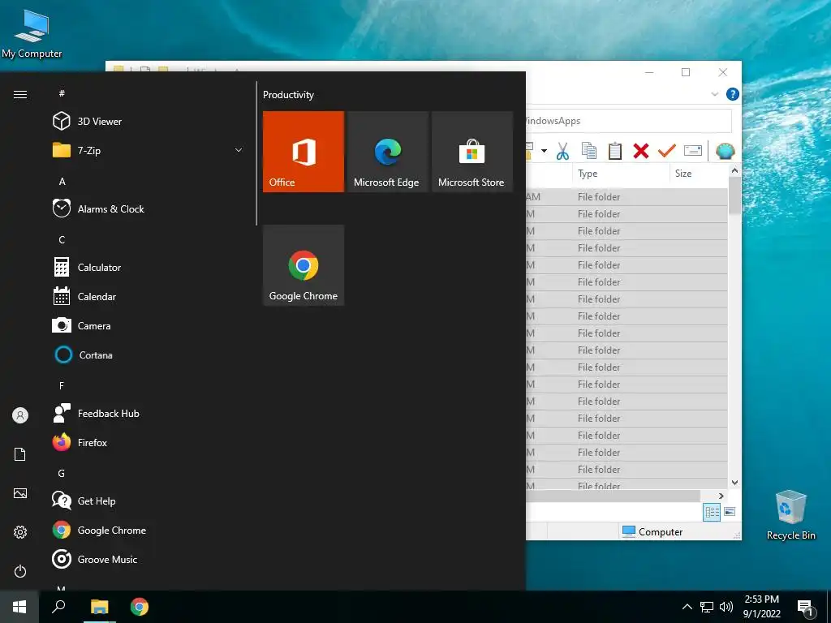This screenshot has width=831, height=623.
Task: Switch to Details view button
Action: (x=712, y=512)
